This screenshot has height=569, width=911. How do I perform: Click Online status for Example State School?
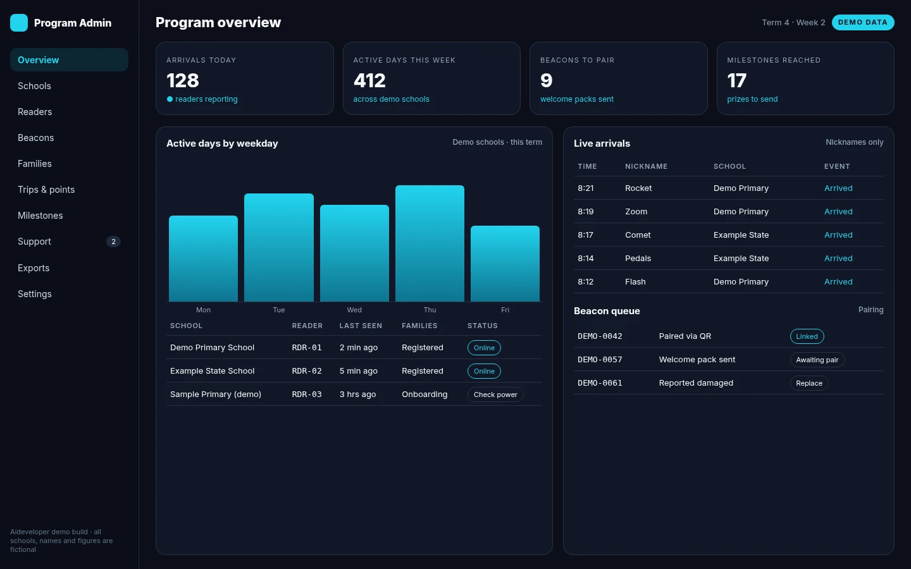(484, 371)
